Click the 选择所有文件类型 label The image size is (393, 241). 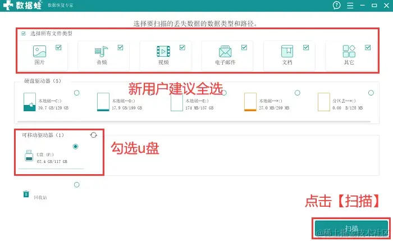click(51, 33)
